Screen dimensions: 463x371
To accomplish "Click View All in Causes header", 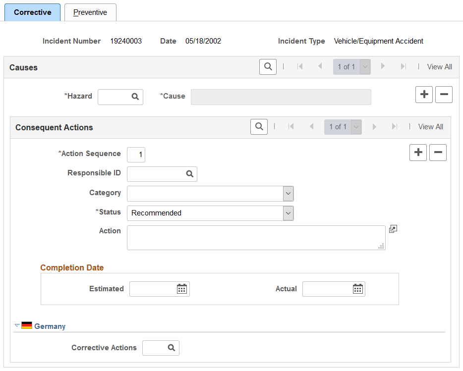I will [439, 67].
